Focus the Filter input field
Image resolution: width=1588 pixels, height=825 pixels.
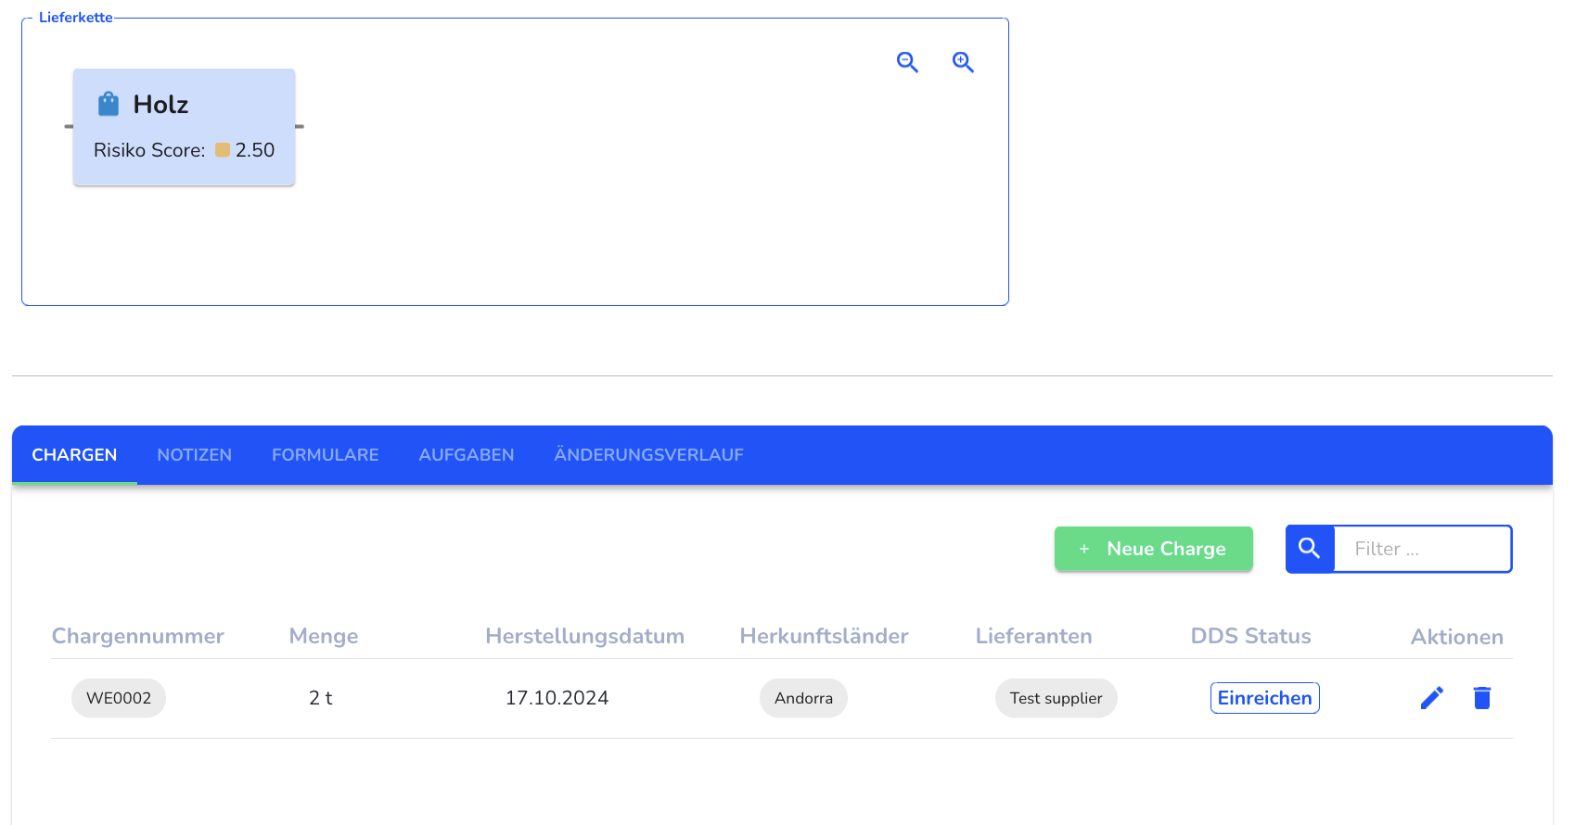click(1422, 549)
